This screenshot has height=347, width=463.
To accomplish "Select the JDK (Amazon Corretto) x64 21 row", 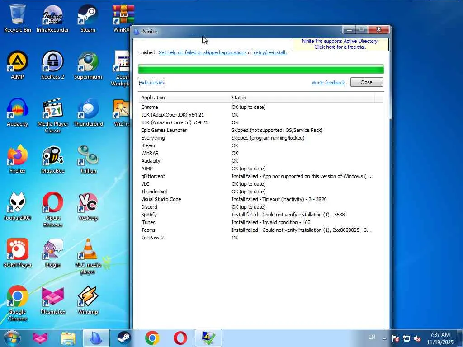I will (261, 122).
